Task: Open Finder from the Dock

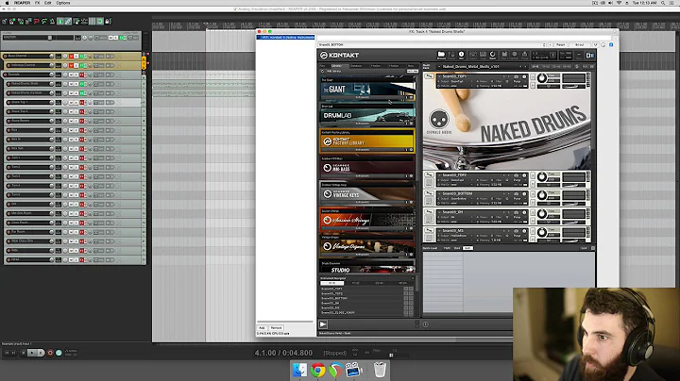Action: click(299, 370)
